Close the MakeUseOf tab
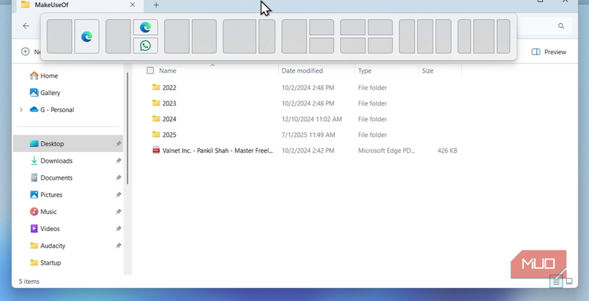Viewport: 589px width, 301px height. [x=132, y=5]
